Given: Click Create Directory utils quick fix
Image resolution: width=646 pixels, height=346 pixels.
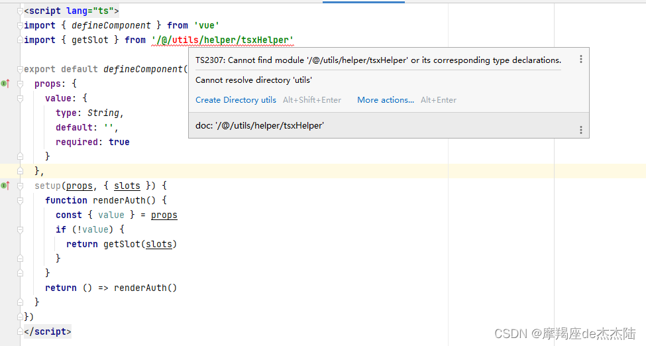Looking at the screenshot, I should coord(236,100).
